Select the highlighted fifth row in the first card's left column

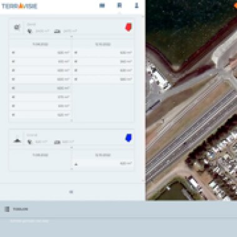coord(41,88)
